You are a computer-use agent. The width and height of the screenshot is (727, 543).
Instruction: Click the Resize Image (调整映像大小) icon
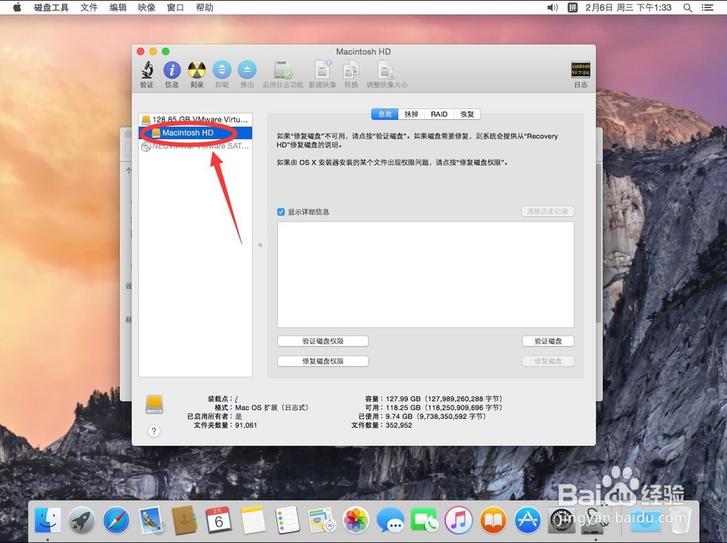(x=387, y=70)
